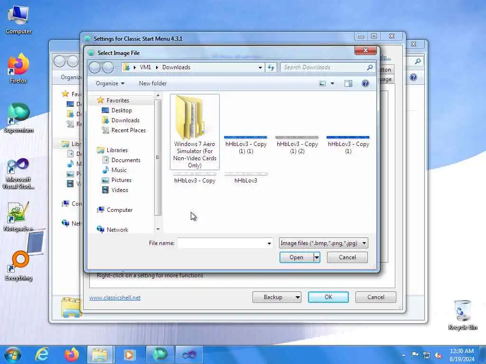Click the Forward navigation arrow in dialog
The width and height of the screenshot is (486, 364).
pos(108,67)
